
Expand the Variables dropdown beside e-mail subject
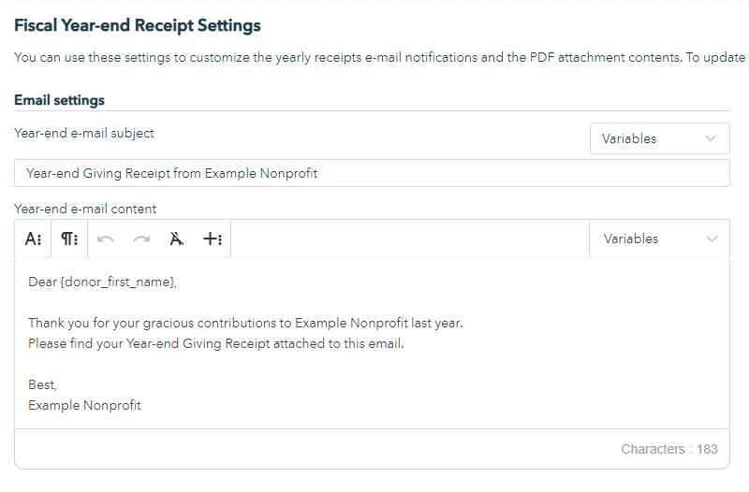(x=659, y=138)
